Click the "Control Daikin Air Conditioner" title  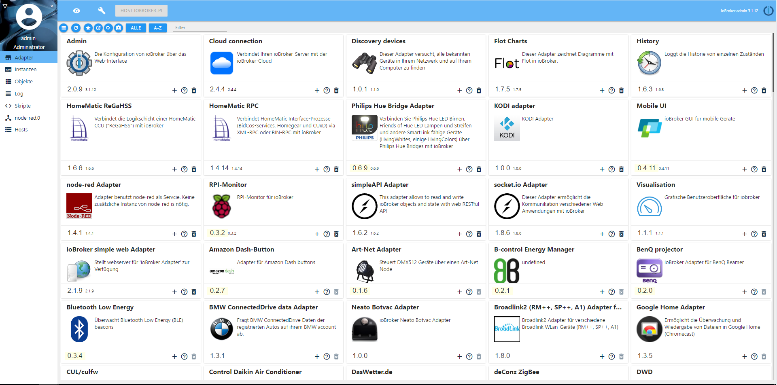click(x=255, y=372)
